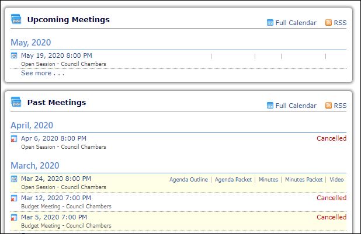Click the Past Meetings calendar icon

16,102
